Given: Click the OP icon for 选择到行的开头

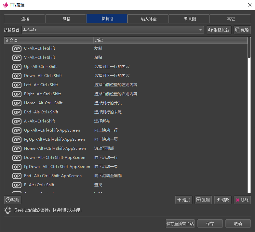Looking at the screenshot, I should pos(17,103).
